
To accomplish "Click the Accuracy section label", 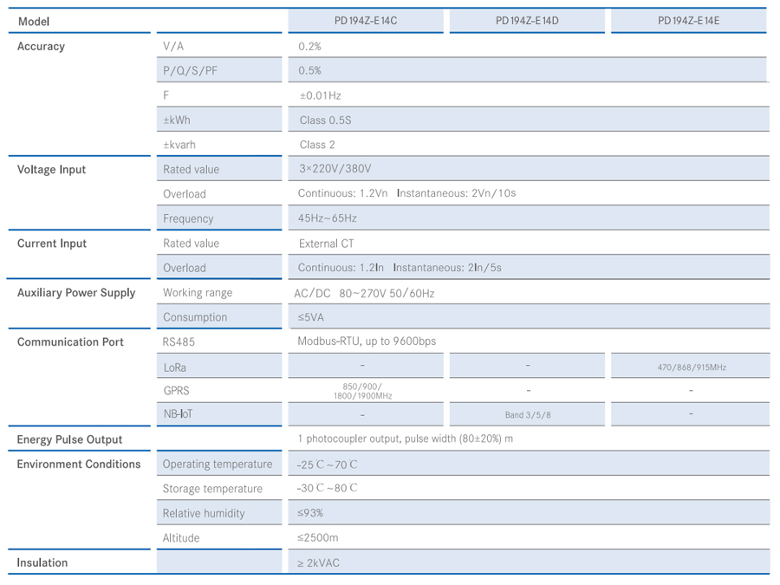I will click(41, 46).
